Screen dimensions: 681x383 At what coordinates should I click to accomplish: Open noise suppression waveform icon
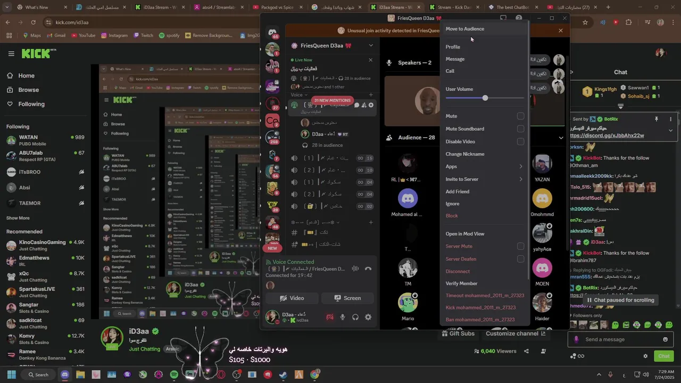click(355, 269)
